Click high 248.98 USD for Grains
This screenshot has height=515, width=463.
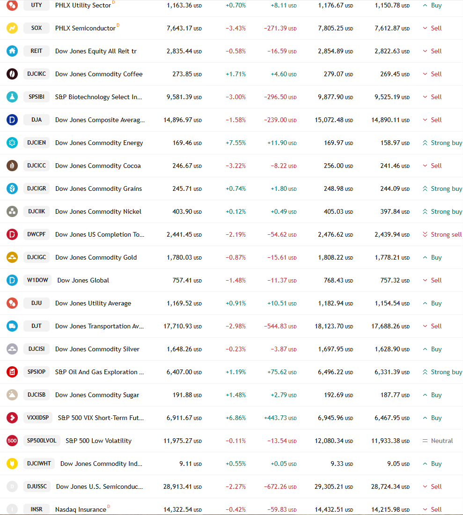pyautogui.click(x=338, y=189)
